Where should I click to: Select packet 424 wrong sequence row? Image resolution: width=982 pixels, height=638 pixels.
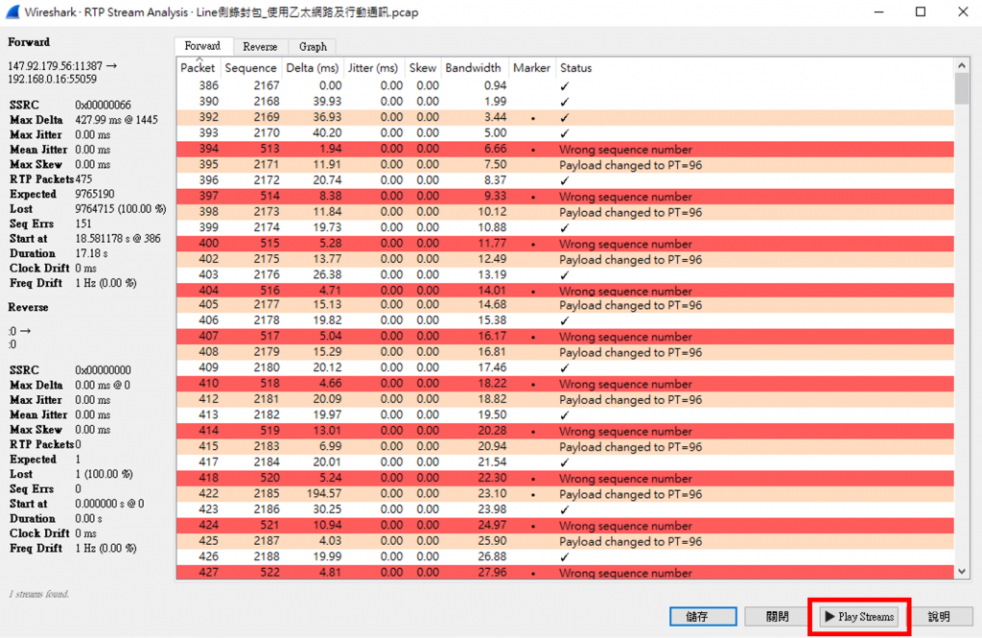click(x=565, y=525)
